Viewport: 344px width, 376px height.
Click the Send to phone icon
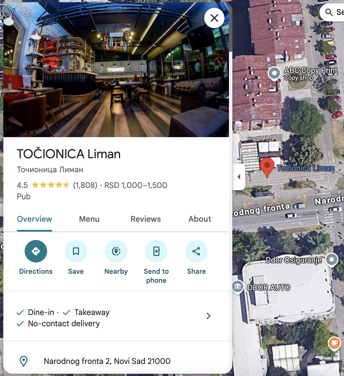(156, 251)
